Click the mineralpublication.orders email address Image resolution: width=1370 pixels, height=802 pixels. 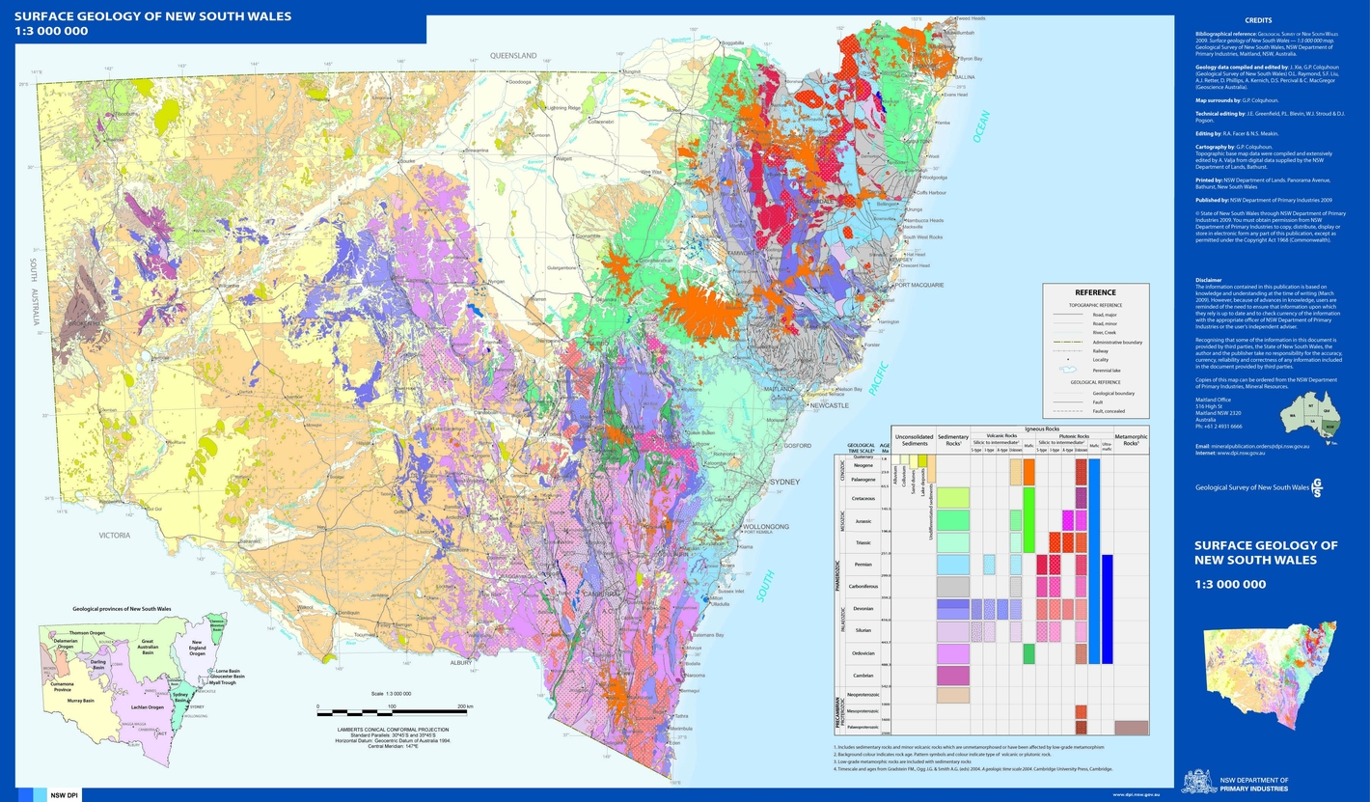click(x=1262, y=446)
